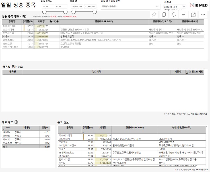This screenshot has width=210, height=172.
Task: Select 네이버 창두사 theme row
Action: (26, 139)
